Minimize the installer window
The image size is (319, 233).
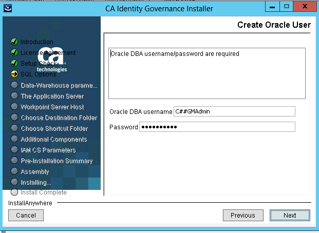[x=272, y=7]
